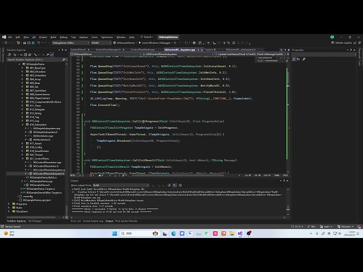Screen dimensions: 363x272
Task: Click the Properties panel wrench pages icon
Action: point(304,59)
